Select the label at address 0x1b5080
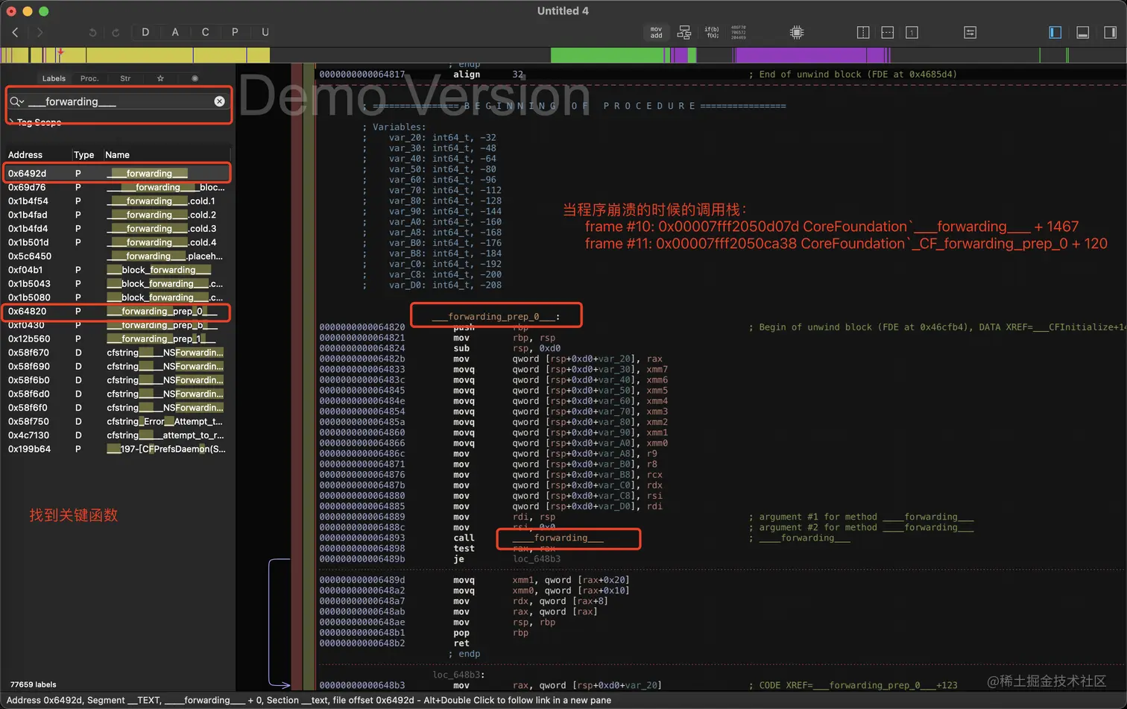 point(116,297)
